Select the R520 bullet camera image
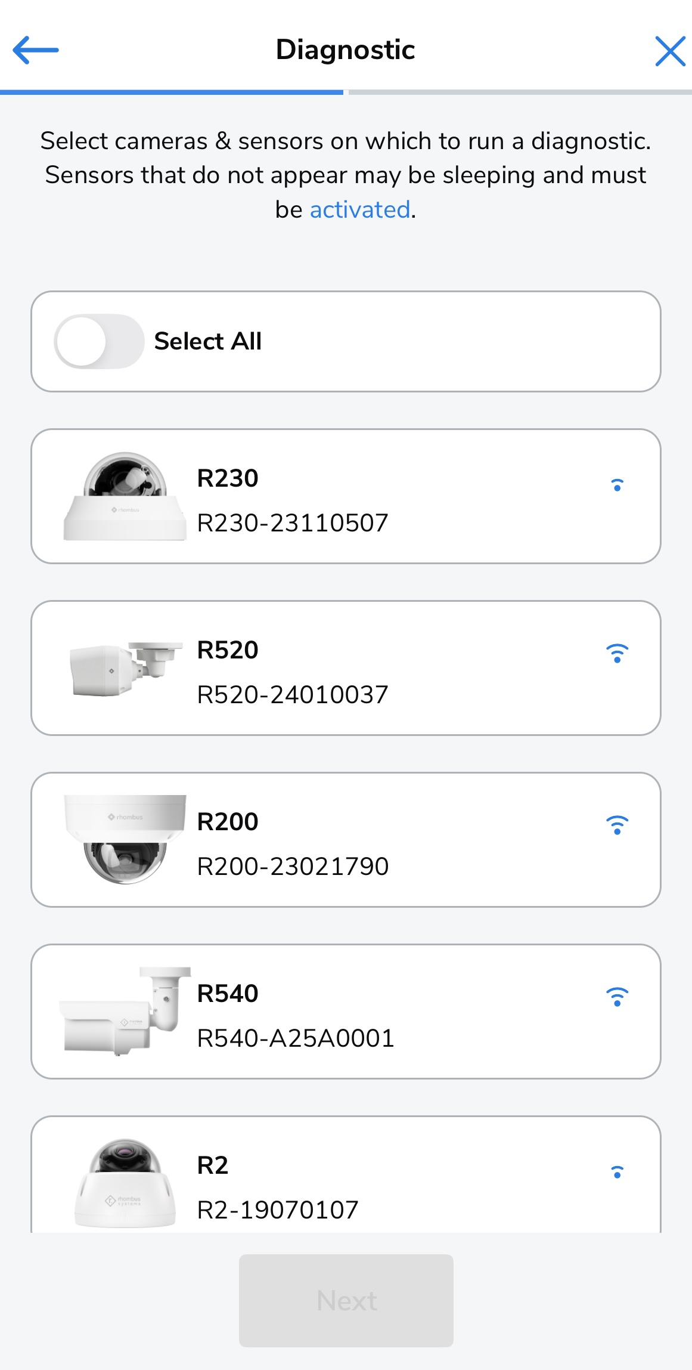The image size is (692, 1370). [126, 668]
